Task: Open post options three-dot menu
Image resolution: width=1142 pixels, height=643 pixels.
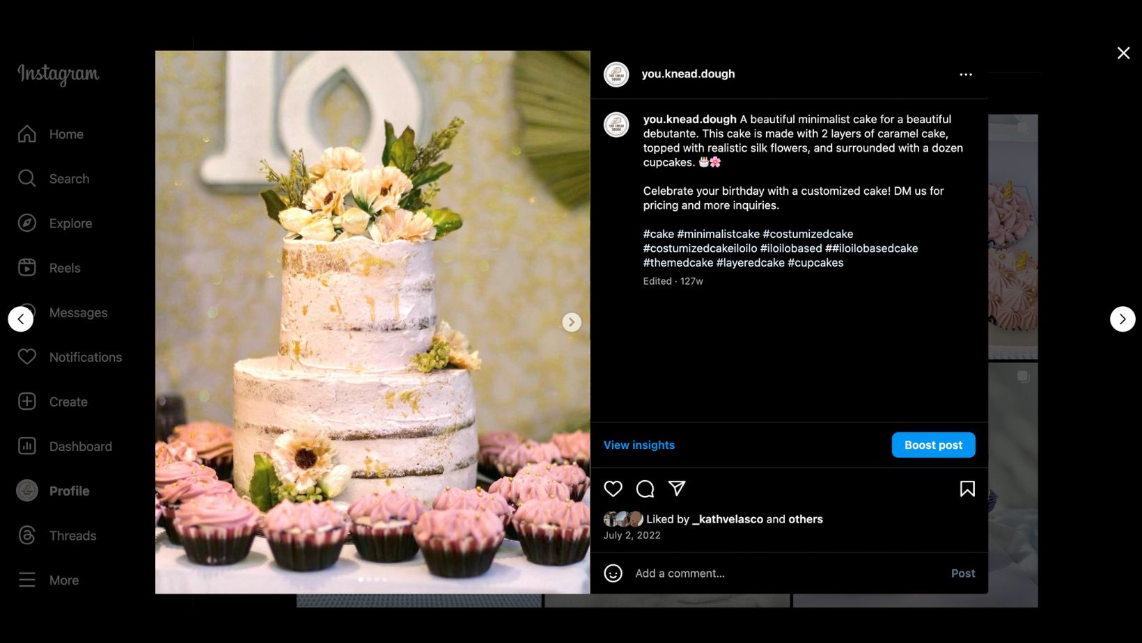Action: tap(966, 74)
